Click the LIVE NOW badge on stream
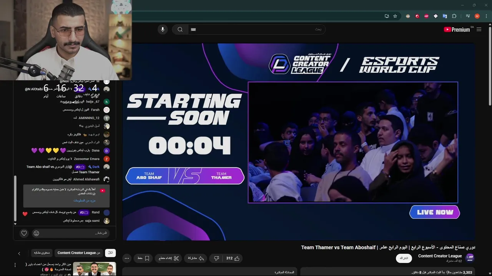Screen dimensions: 492x276 click(x=435, y=212)
